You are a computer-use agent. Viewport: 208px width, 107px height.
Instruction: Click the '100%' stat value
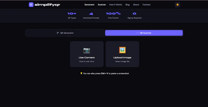click(113, 13)
